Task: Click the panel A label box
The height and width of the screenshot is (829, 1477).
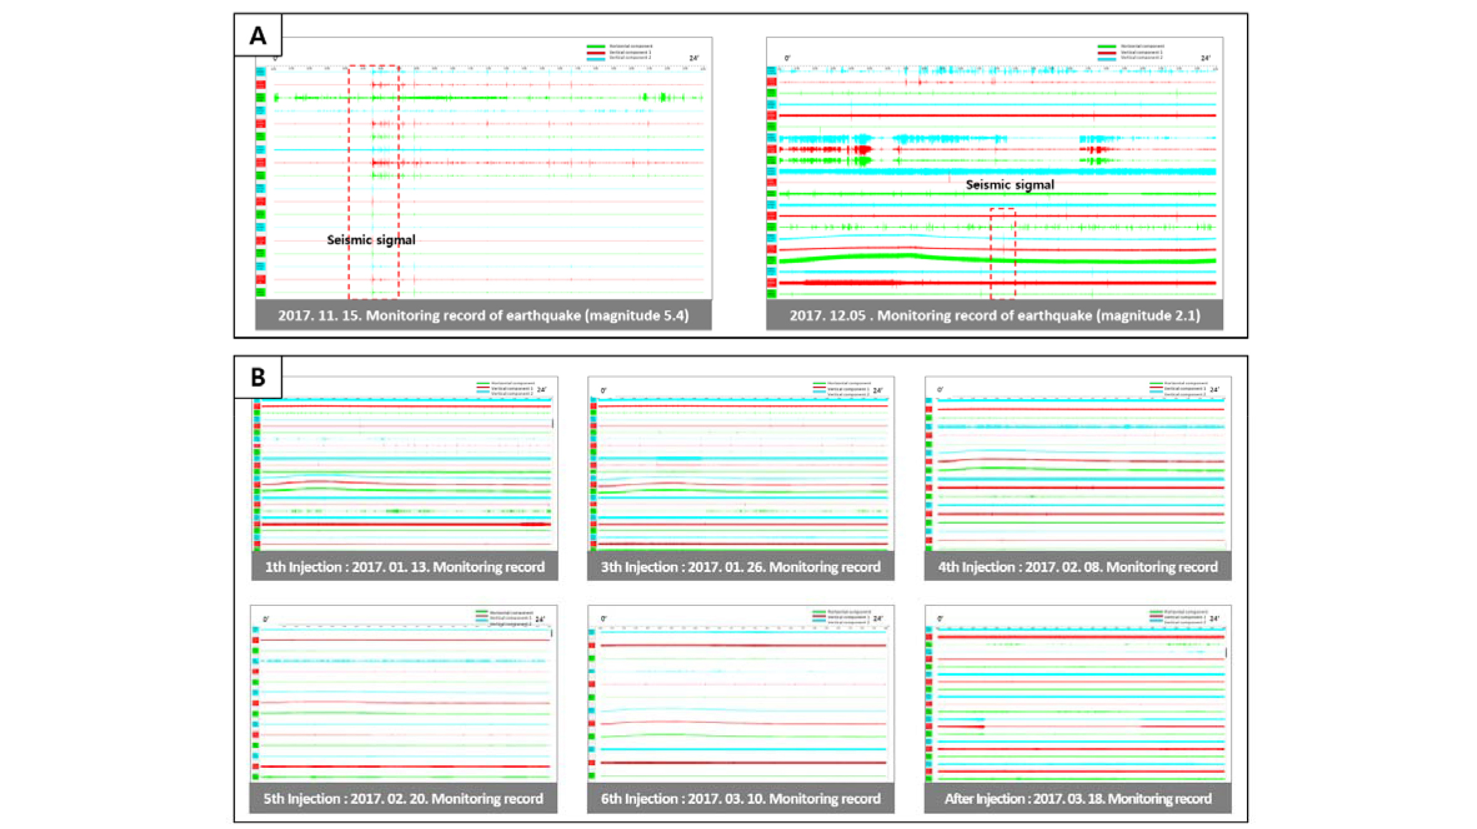Action: pos(258,35)
